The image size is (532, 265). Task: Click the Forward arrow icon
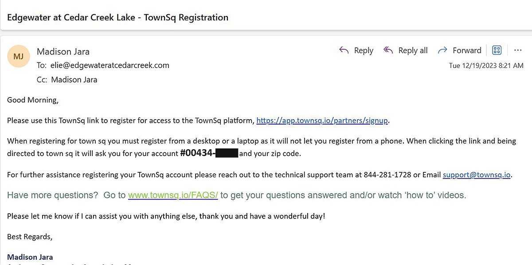click(442, 50)
